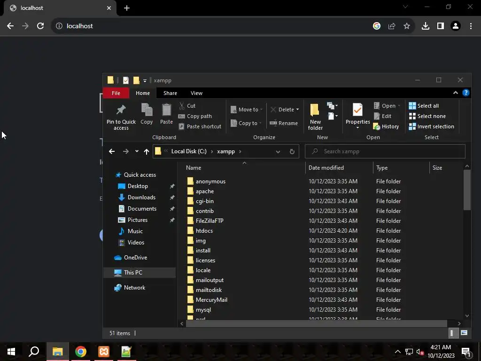Open Quick Access Toolbar customize dropdown
The image size is (481, 361).
coord(145,81)
